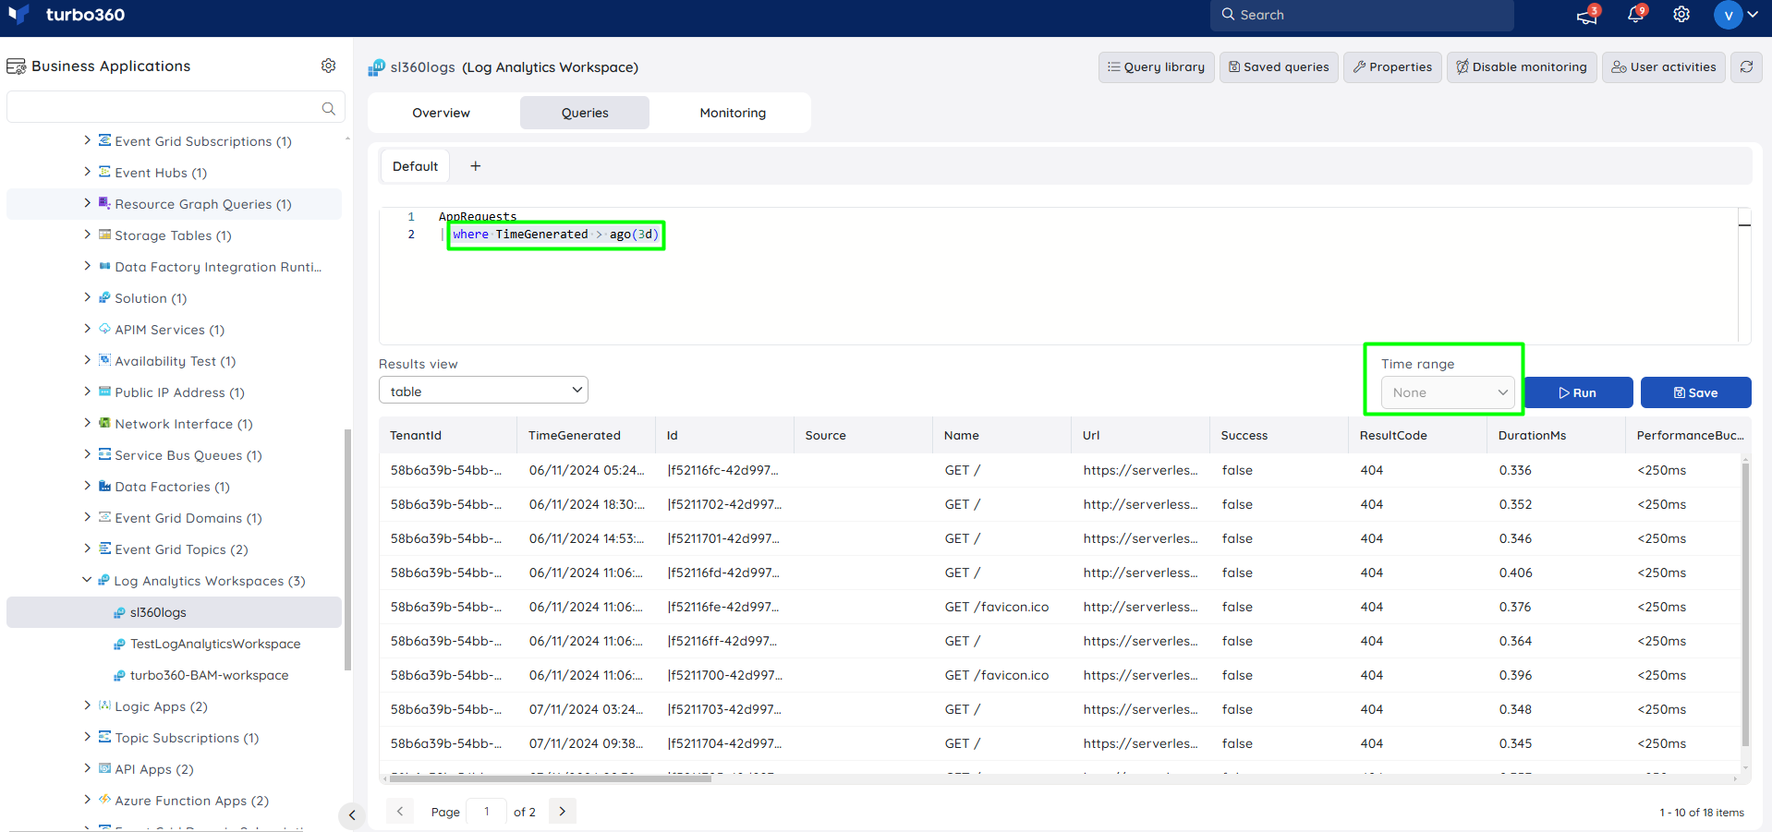Click Disable monitoring button
The height and width of the screenshot is (832, 1772).
pyautogui.click(x=1522, y=66)
